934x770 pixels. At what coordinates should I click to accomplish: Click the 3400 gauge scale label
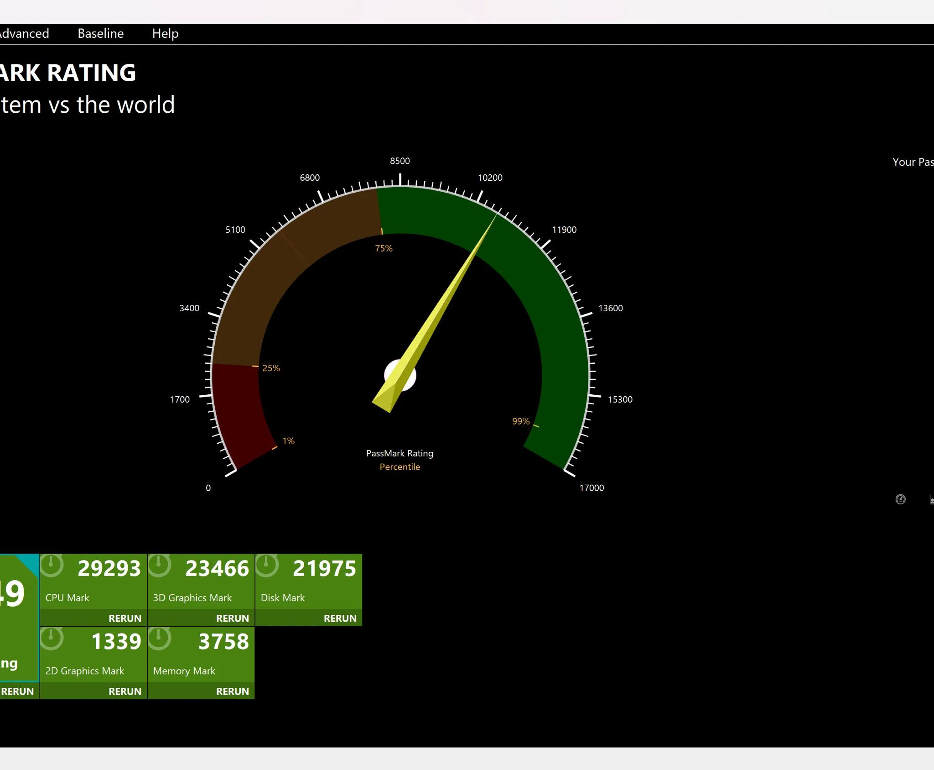[189, 308]
